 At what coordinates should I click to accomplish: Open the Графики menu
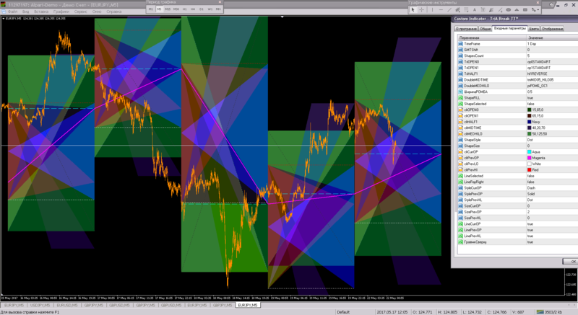point(61,12)
